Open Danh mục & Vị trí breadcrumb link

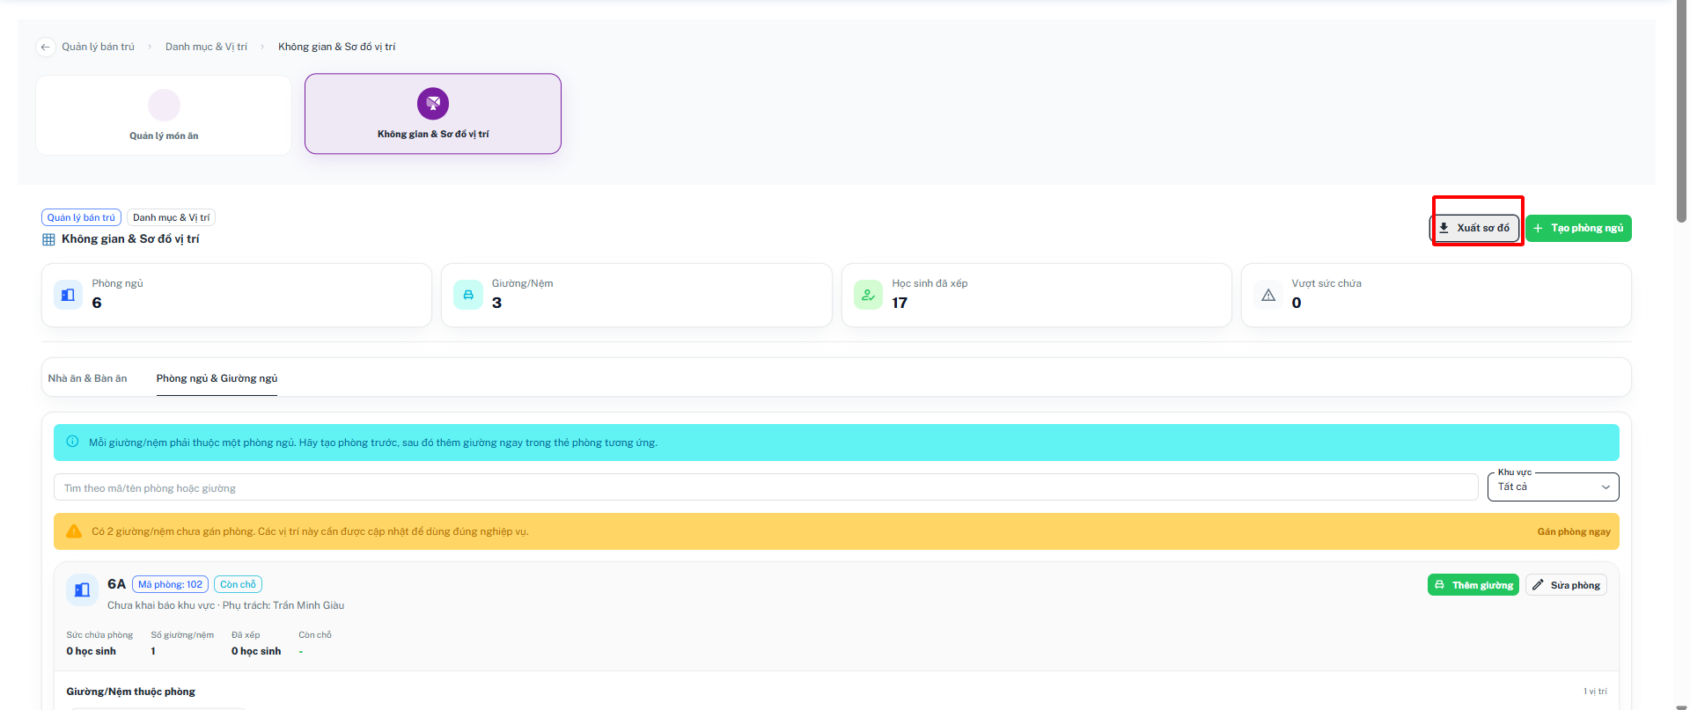(x=206, y=47)
